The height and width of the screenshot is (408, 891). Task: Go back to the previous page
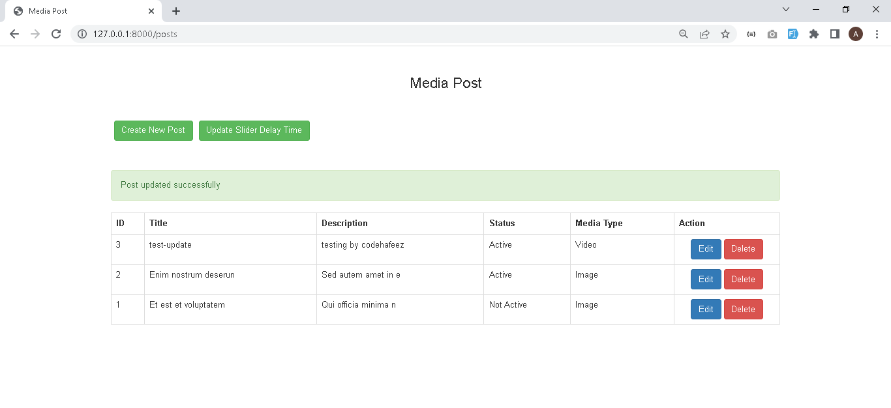tap(14, 34)
